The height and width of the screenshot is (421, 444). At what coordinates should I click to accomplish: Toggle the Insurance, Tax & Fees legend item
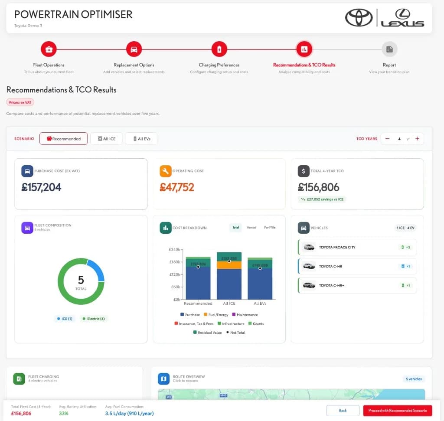pos(194,323)
